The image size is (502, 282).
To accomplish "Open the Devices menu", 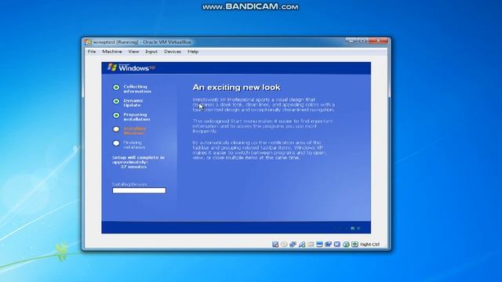I will click(x=173, y=52).
